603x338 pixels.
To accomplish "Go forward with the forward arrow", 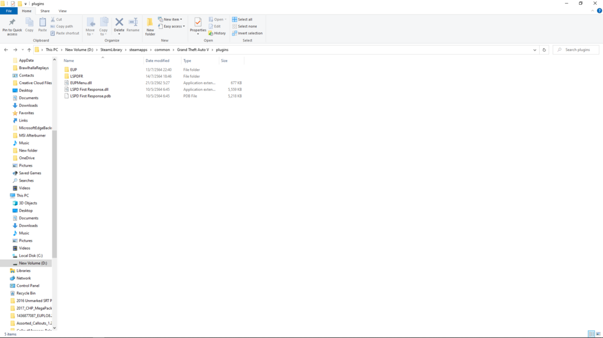I will [x=15, y=50].
